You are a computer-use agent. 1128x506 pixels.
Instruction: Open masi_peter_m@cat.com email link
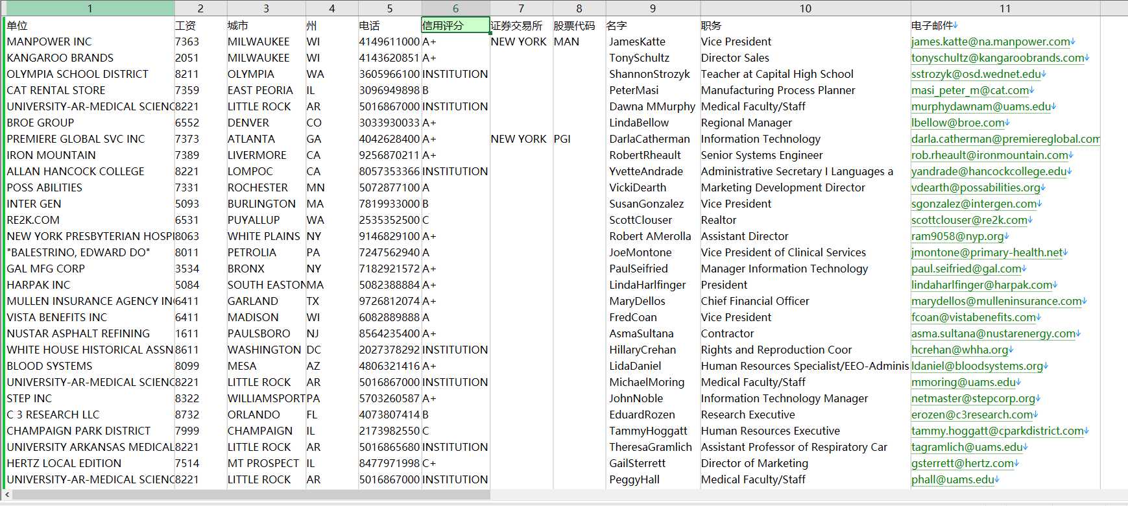coord(970,90)
